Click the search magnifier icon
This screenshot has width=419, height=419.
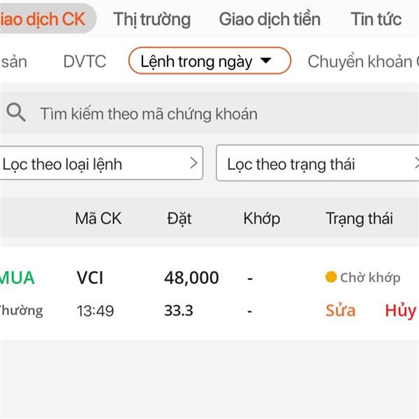[16, 112]
